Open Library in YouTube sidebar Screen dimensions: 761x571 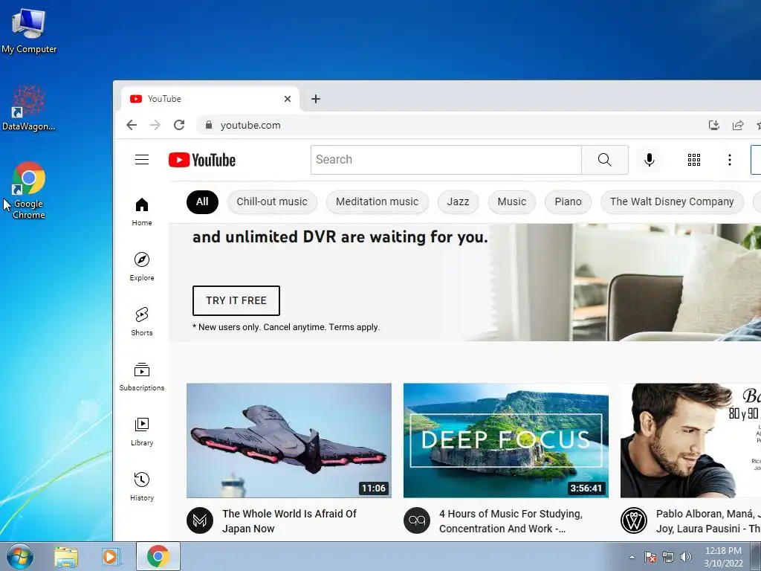click(x=142, y=432)
